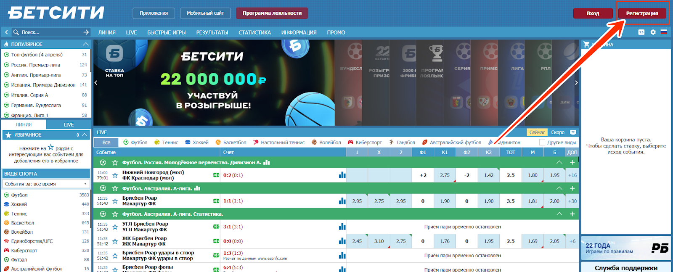Click the 1.5 odds format icon

pyautogui.click(x=641, y=32)
